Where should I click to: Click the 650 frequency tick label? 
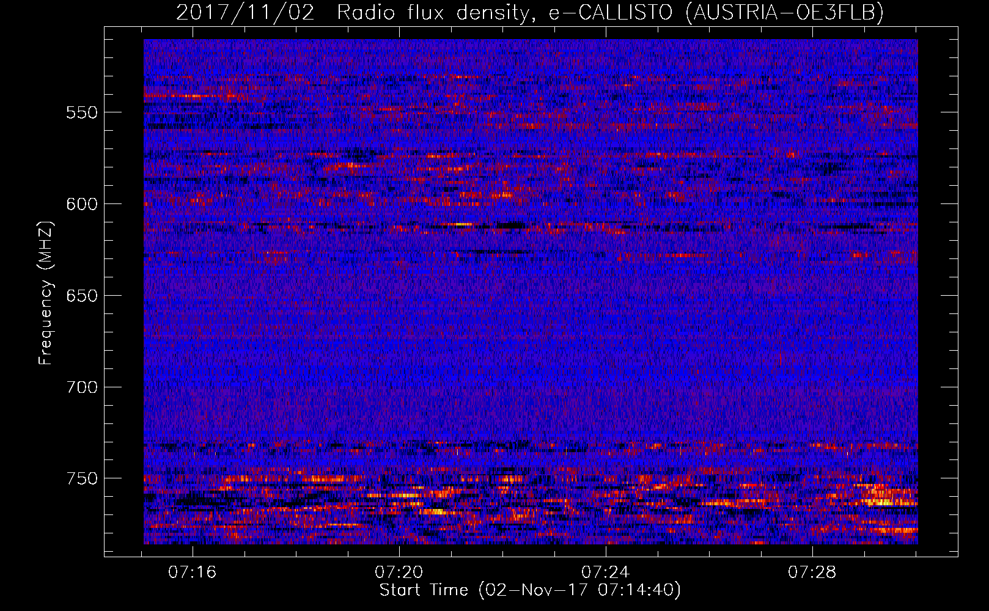point(82,296)
